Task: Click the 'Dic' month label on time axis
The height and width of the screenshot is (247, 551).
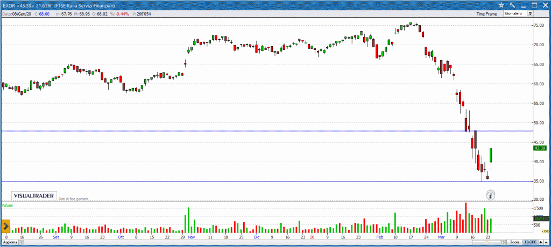Action: (x=257, y=237)
